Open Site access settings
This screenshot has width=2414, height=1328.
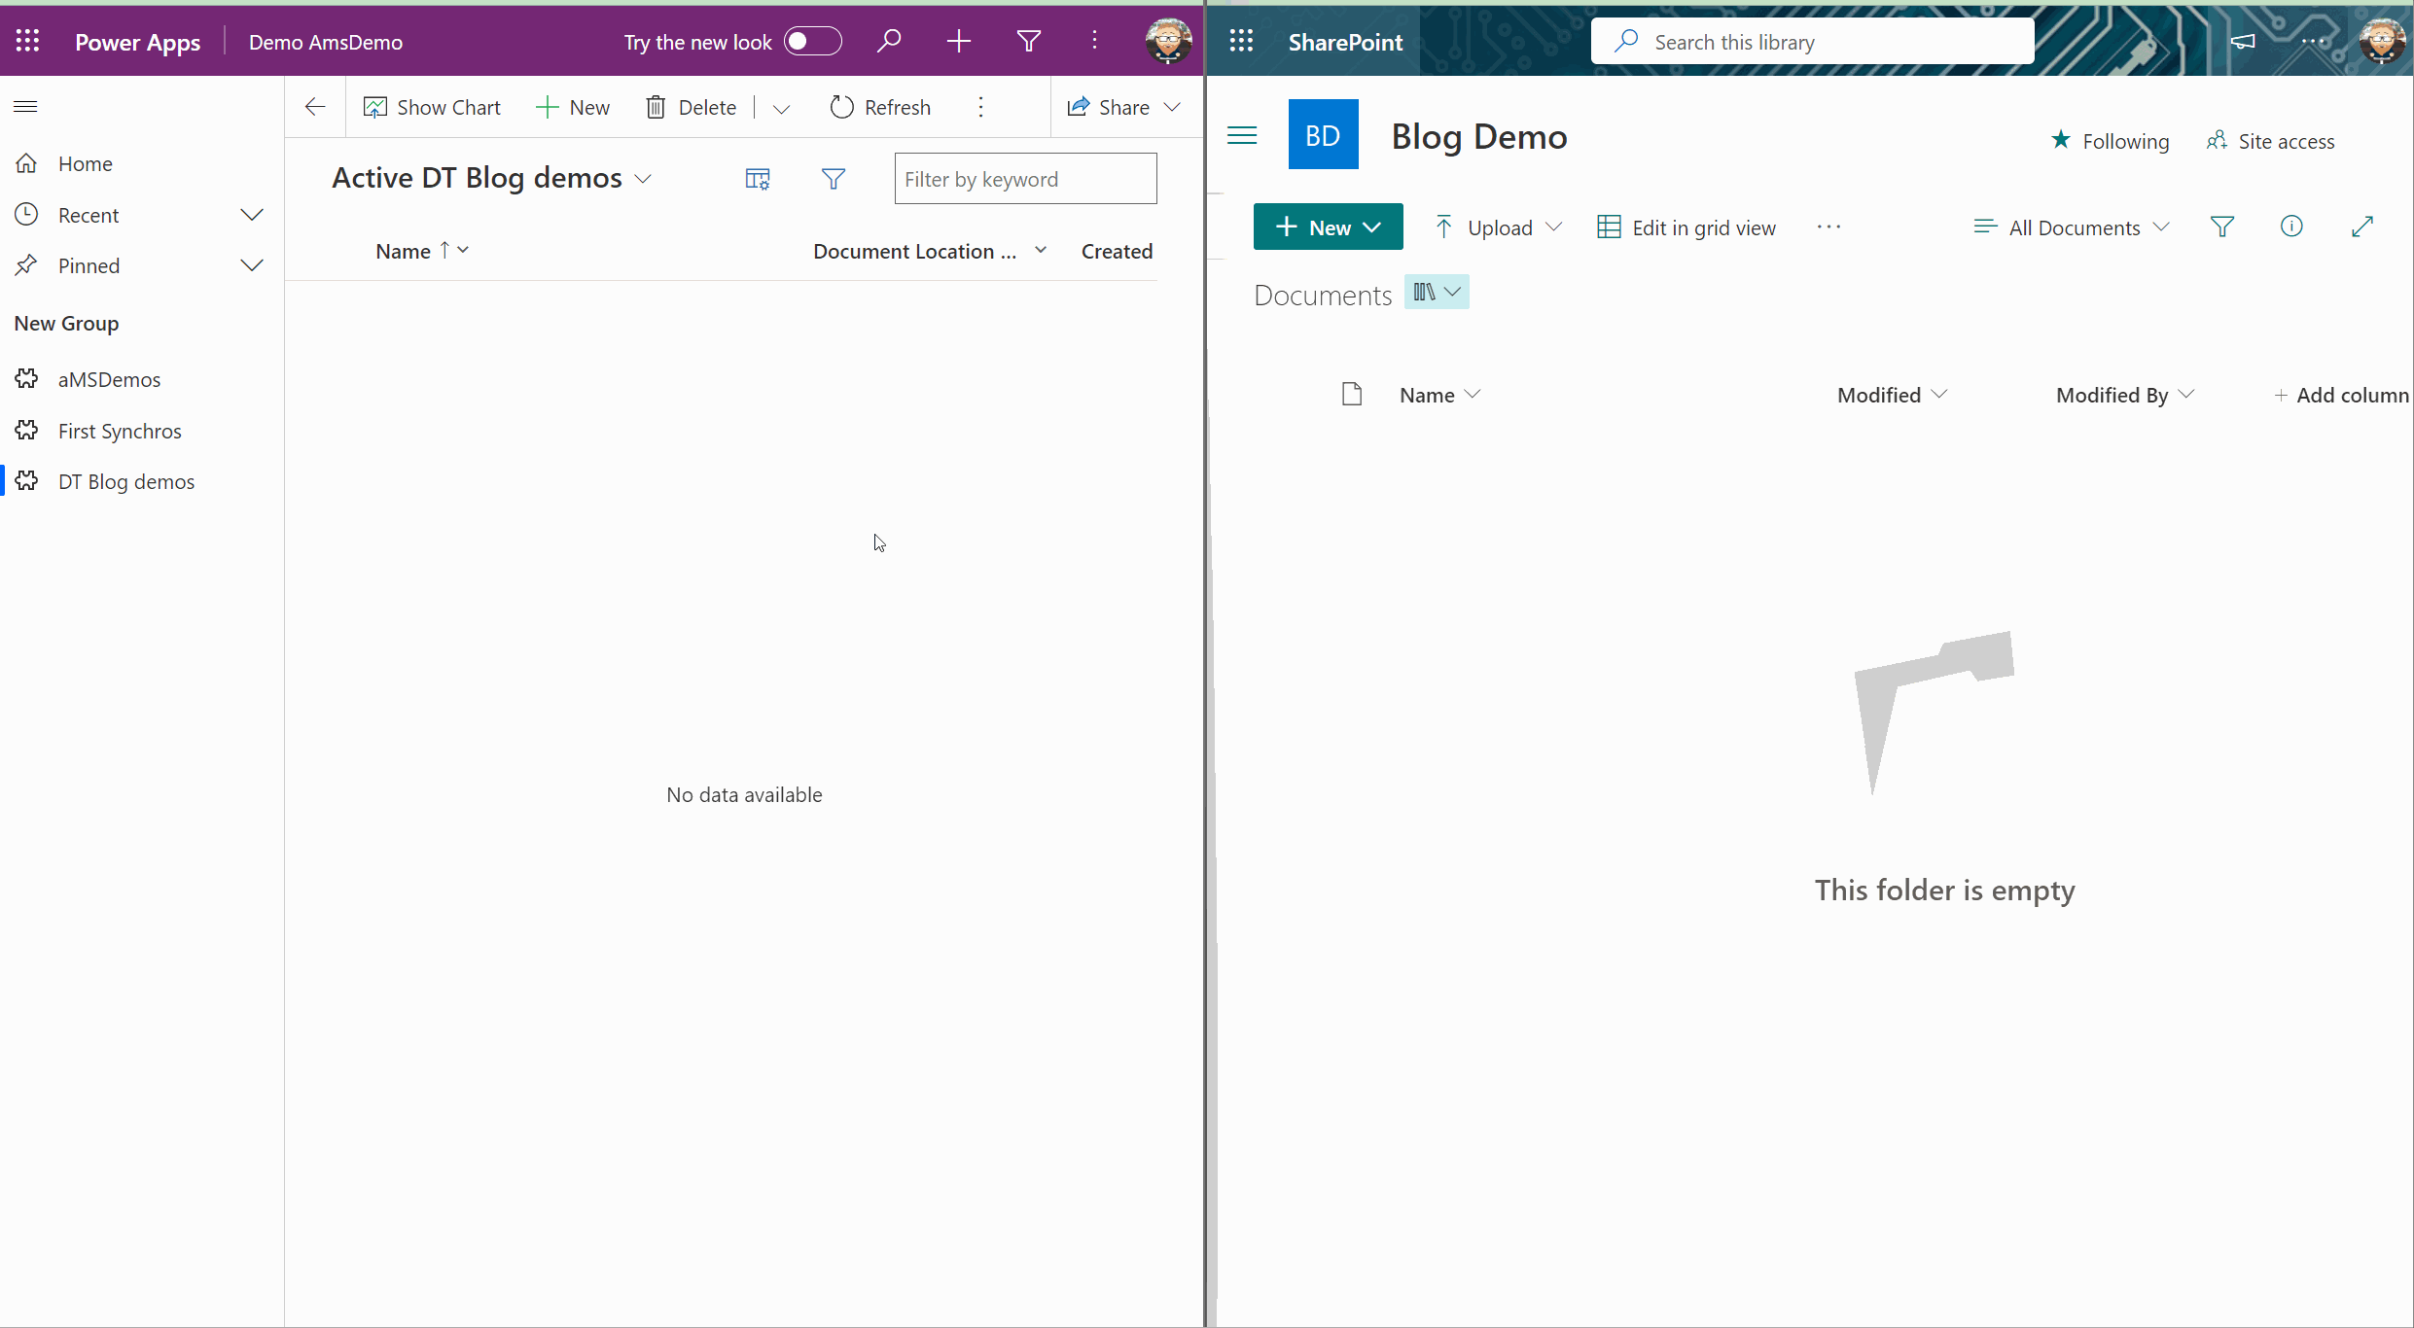tap(2271, 141)
